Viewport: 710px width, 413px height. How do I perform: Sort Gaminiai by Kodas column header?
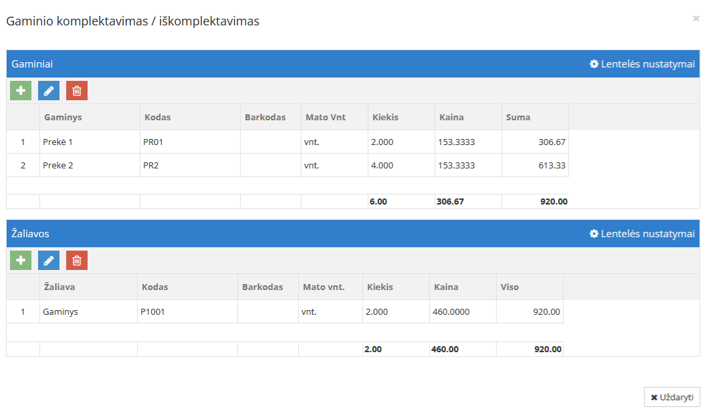[157, 117]
